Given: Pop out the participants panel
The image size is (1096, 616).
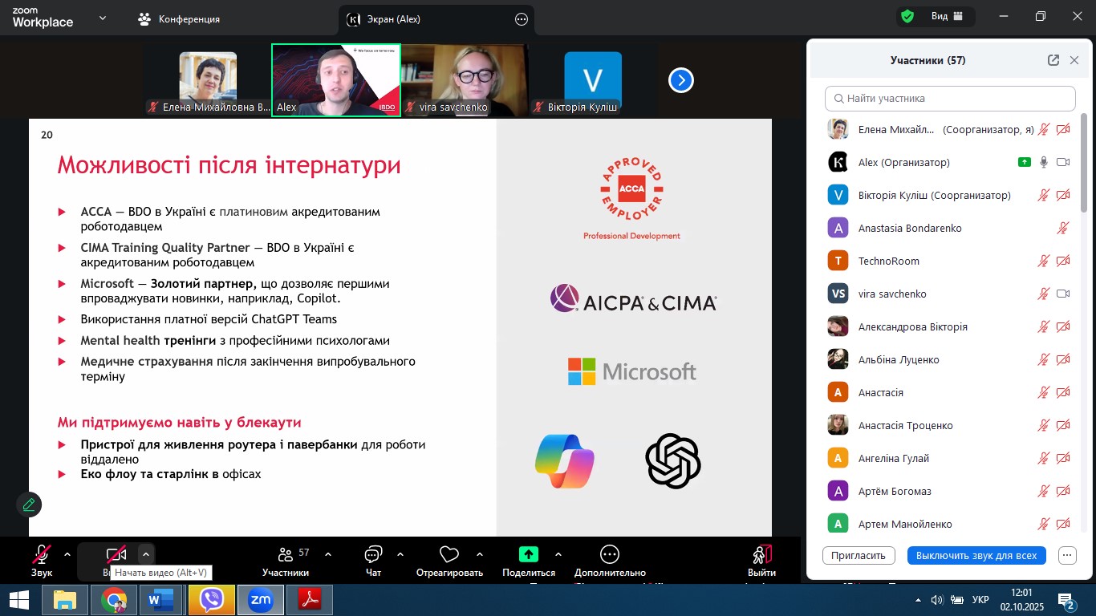Looking at the screenshot, I should pyautogui.click(x=1053, y=60).
